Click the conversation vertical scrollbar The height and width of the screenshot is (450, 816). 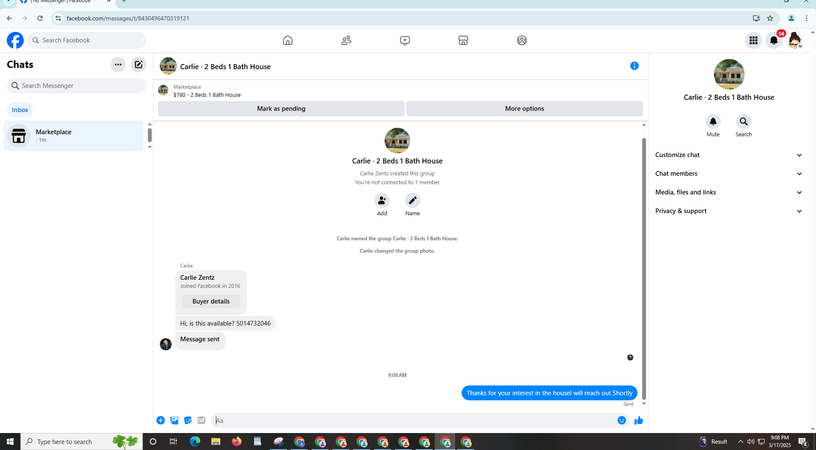tap(644, 269)
